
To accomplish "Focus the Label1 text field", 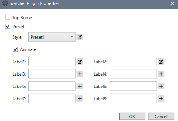I will (x=52, y=62).
